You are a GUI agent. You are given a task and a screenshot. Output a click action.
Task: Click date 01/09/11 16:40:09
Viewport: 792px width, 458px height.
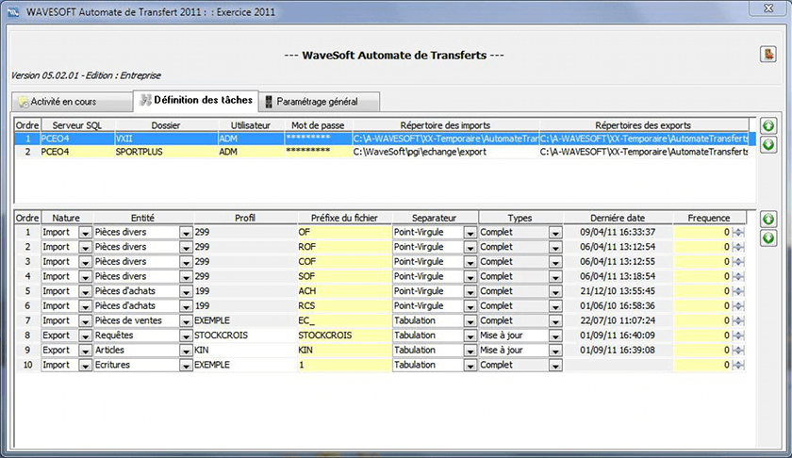click(x=618, y=335)
